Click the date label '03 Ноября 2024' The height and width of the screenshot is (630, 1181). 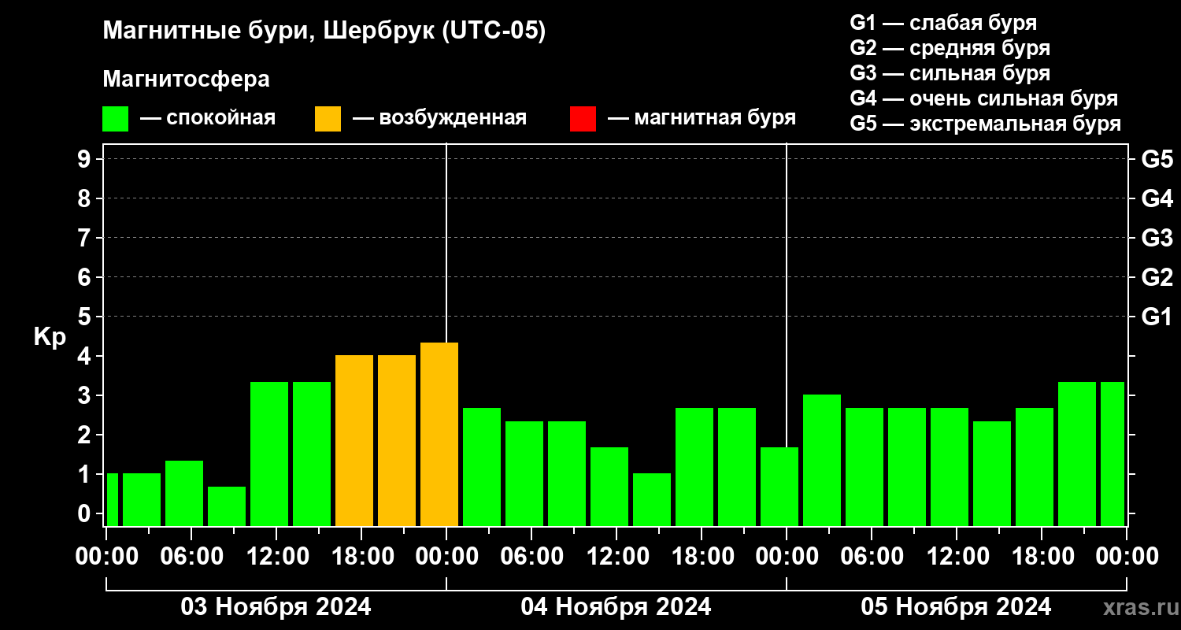tap(276, 606)
